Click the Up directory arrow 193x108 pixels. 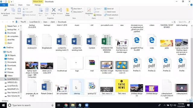(x=13, y=22)
